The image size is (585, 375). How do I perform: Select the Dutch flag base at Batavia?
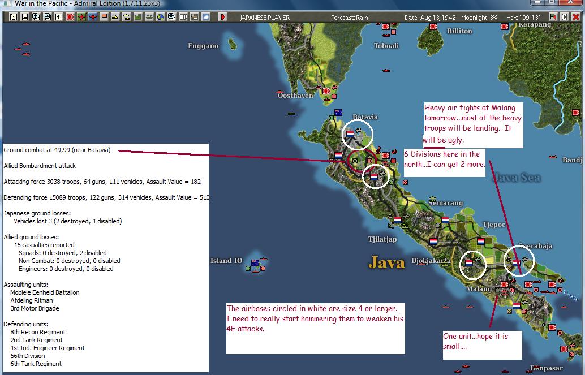tap(350, 133)
